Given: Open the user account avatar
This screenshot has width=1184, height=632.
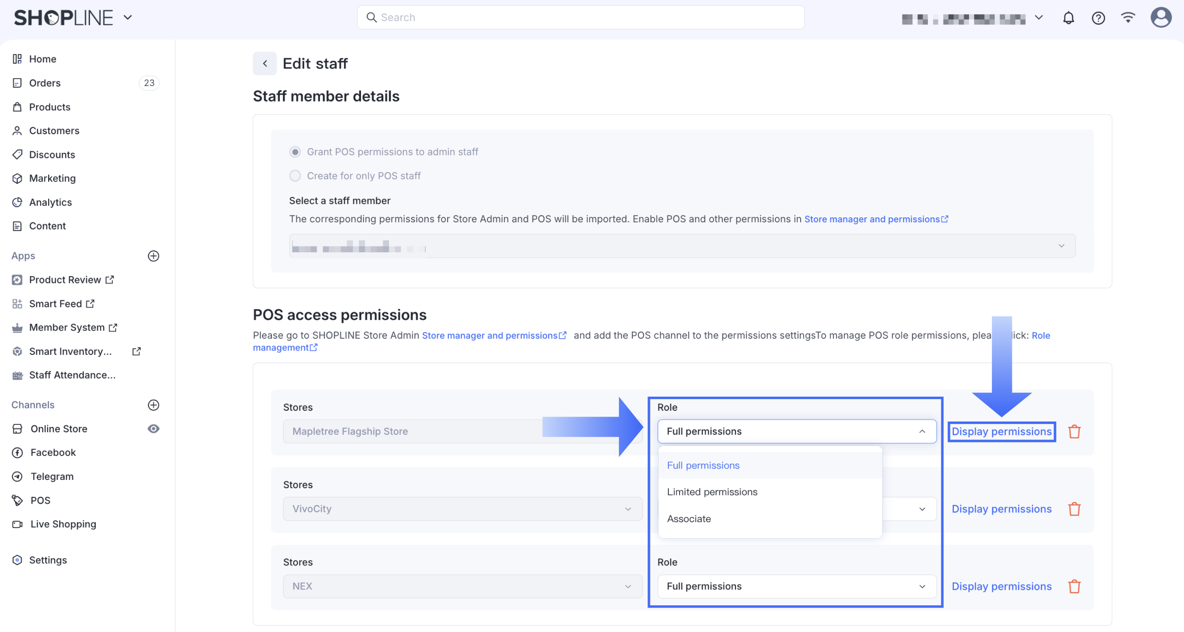Looking at the screenshot, I should 1161,18.
